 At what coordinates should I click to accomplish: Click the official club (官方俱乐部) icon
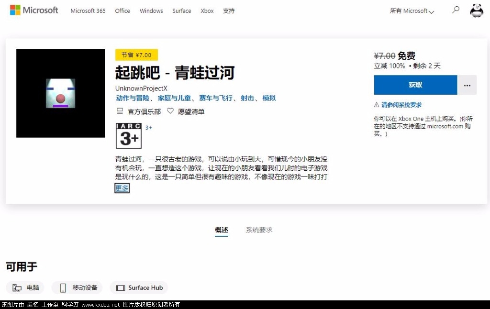[x=120, y=111]
